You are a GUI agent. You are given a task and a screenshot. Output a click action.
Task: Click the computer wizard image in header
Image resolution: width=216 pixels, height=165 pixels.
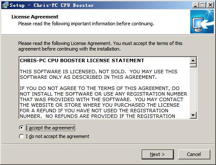202,22
